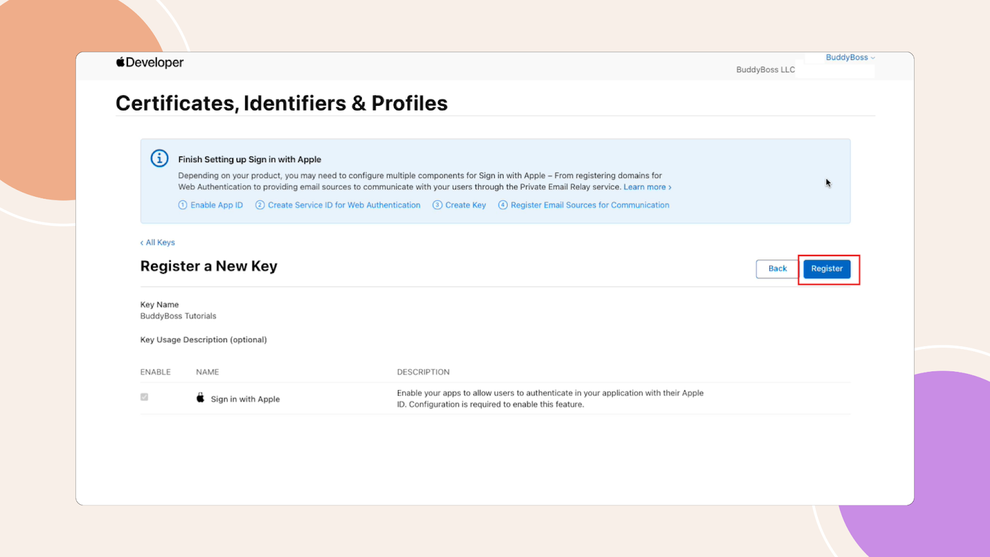Click the 'BuddyBoss LLC' team name
Viewport: 990px width, 557px height.
click(x=765, y=70)
